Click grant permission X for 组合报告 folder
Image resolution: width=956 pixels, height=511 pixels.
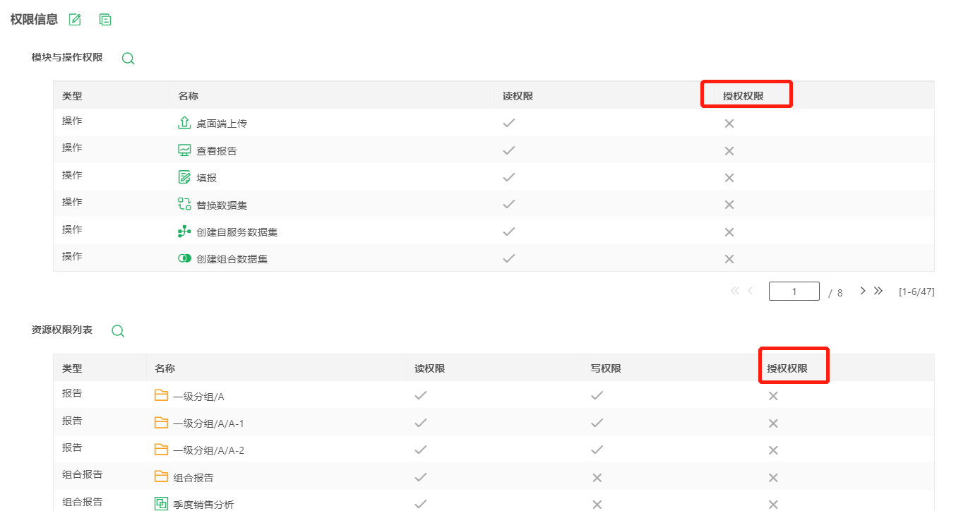[773, 478]
